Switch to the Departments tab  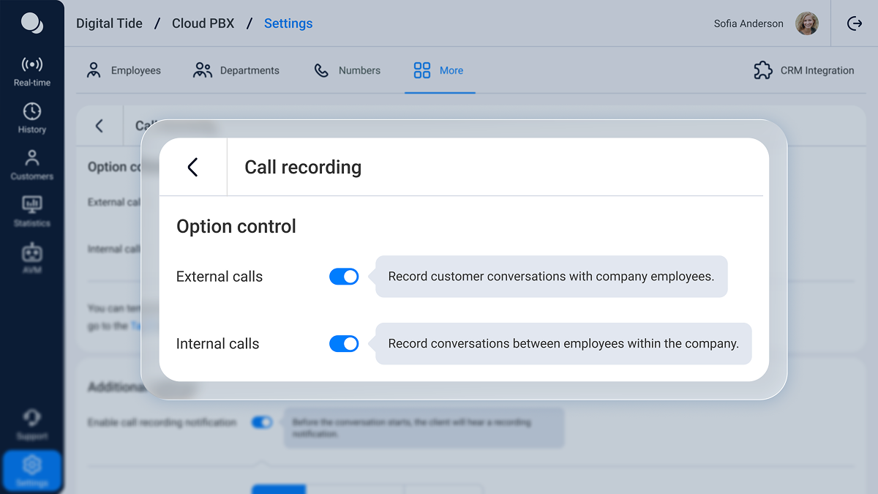236,70
